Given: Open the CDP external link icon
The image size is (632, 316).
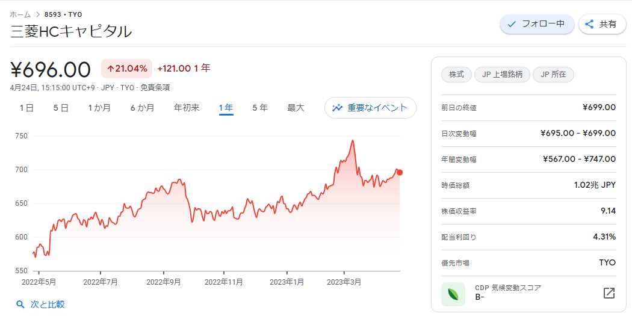Looking at the screenshot, I should pyautogui.click(x=609, y=293).
